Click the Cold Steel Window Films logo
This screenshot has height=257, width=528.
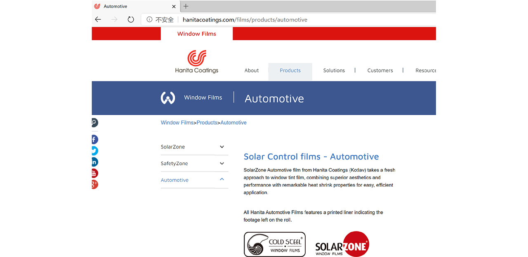[x=275, y=244]
